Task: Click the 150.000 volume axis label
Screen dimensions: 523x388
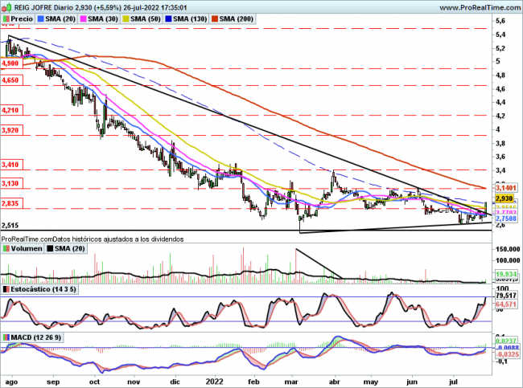Action: pos(508,249)
